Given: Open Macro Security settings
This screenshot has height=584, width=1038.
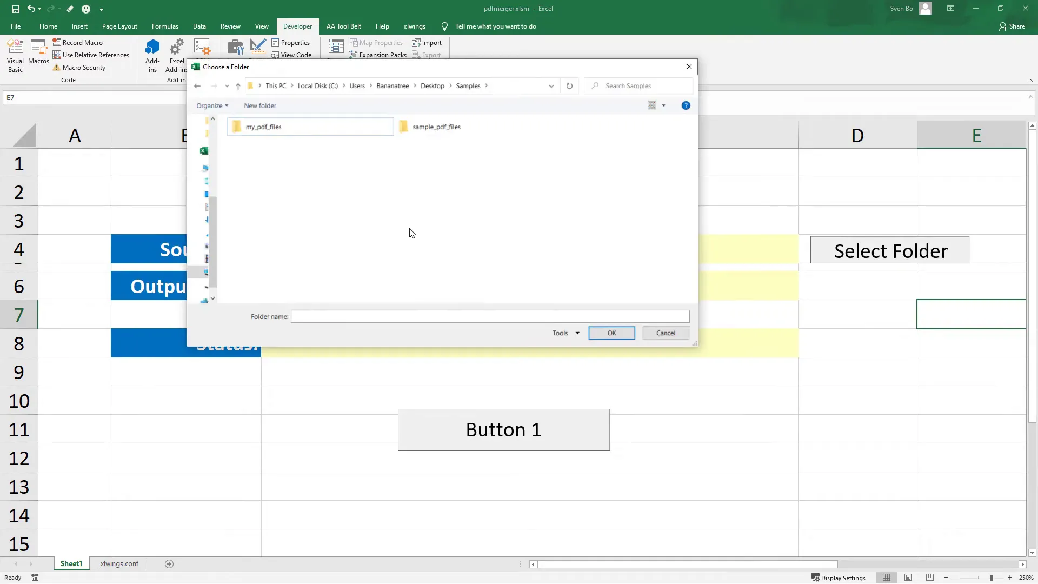Looking at the screenshot, I should click(x=83, y=67).
